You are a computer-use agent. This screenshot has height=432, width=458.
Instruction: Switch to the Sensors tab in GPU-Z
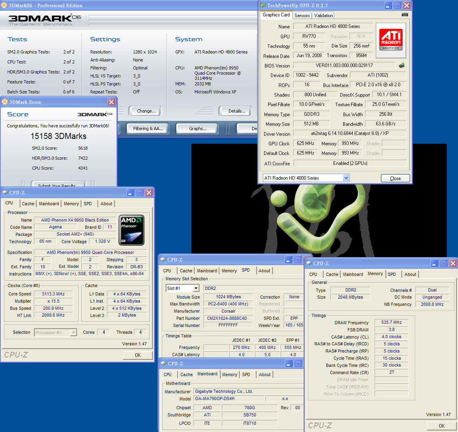point(302,15)
